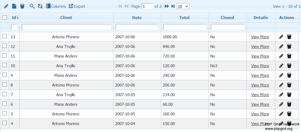Delete row 12 with trash icon
This screenshot has width=301, height=132.
[x=289, y=47]
